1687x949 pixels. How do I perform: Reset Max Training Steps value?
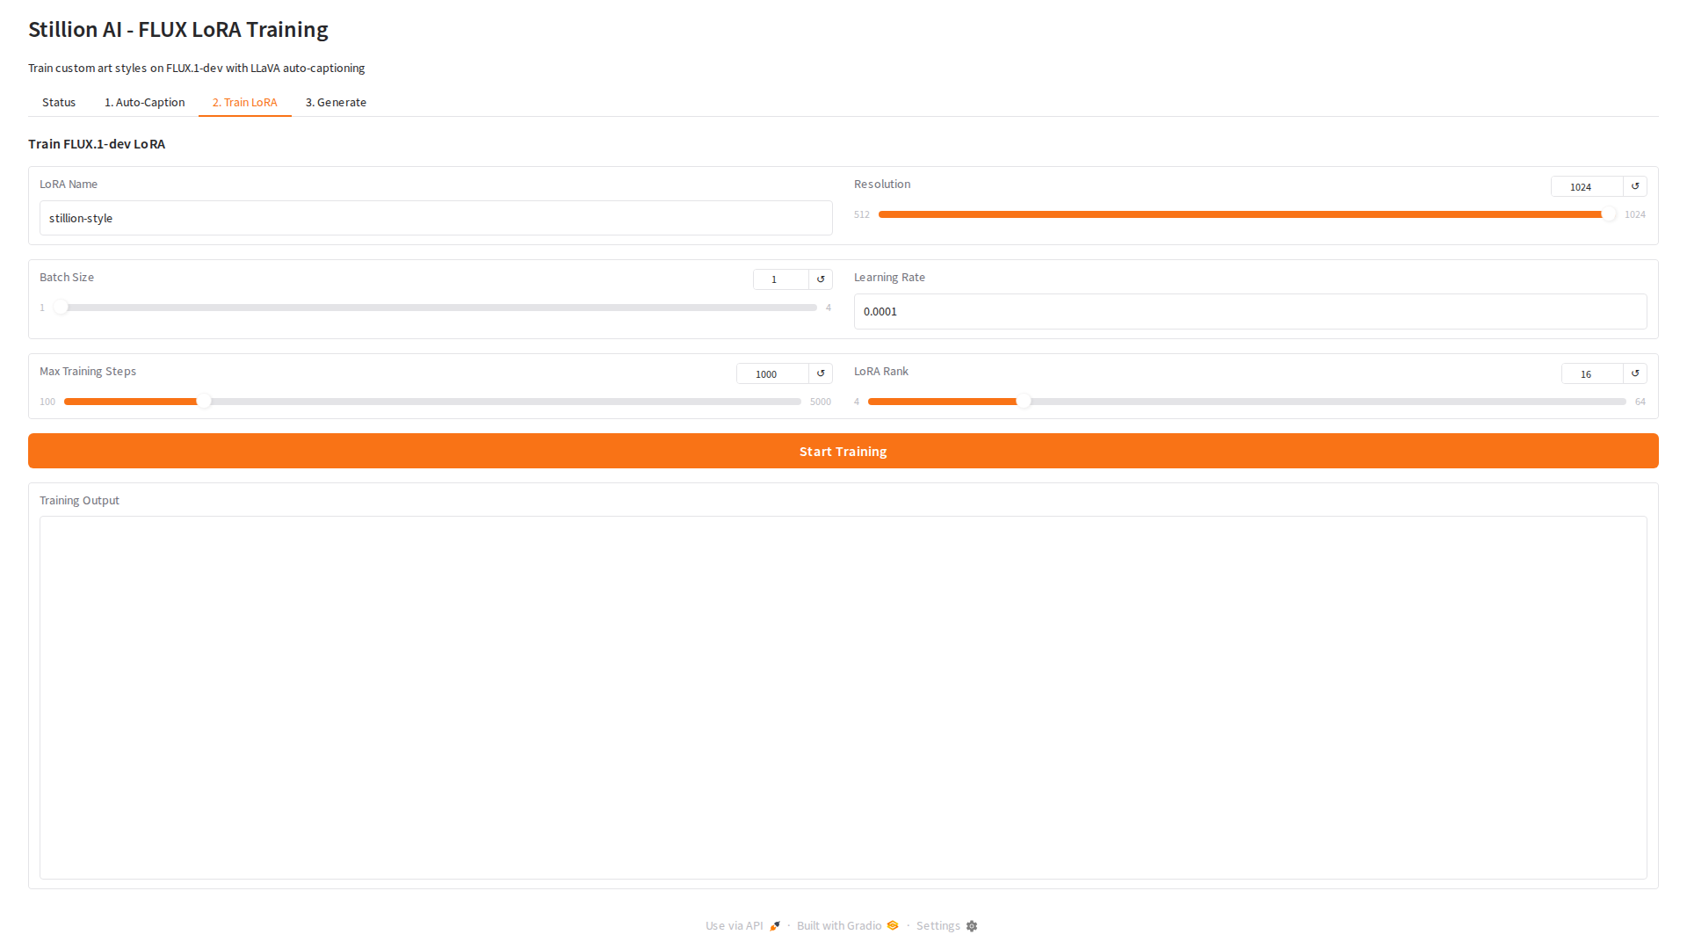(821, 373)
